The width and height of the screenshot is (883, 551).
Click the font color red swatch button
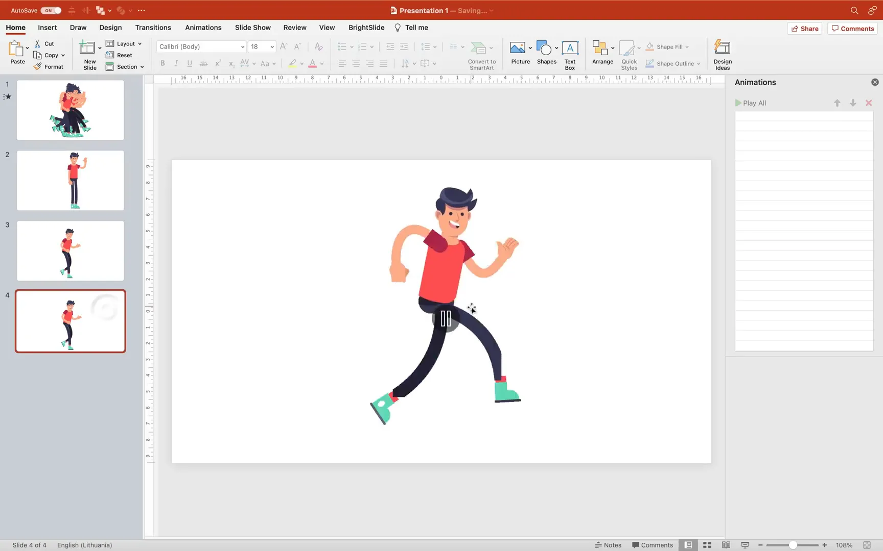[312, 63]
